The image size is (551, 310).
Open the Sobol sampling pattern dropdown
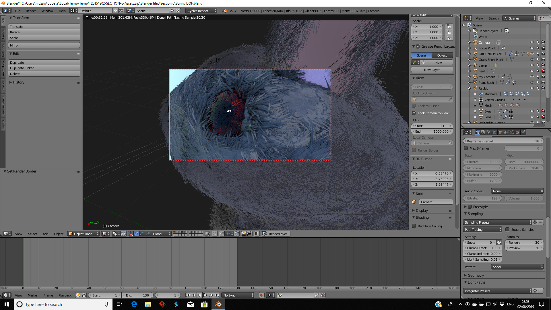point(517,267)
